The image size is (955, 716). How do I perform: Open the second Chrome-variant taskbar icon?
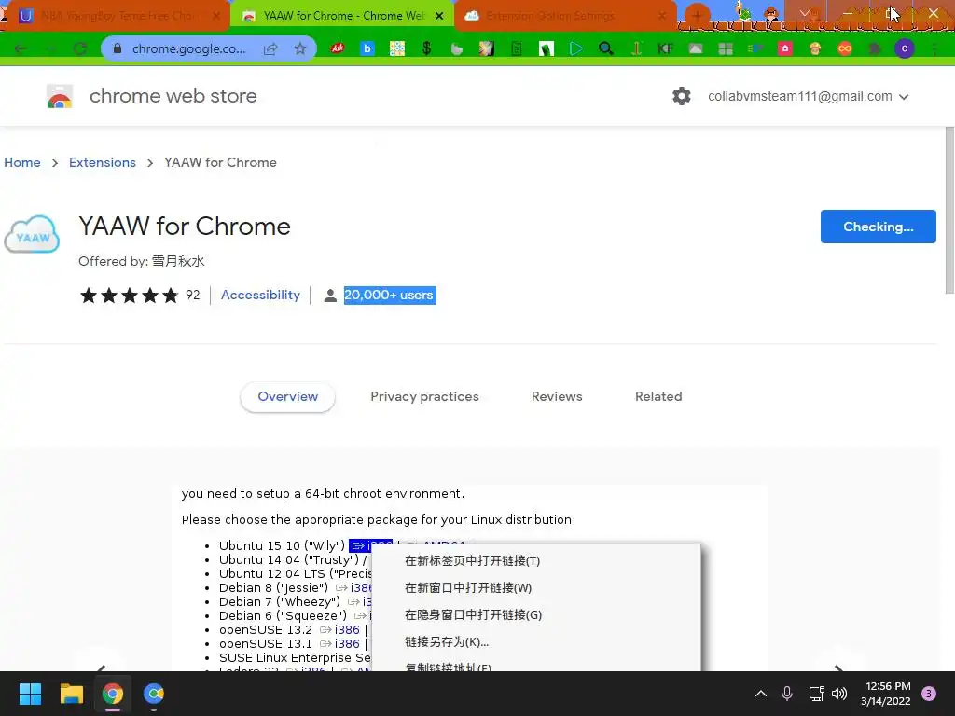coord(154,694)
